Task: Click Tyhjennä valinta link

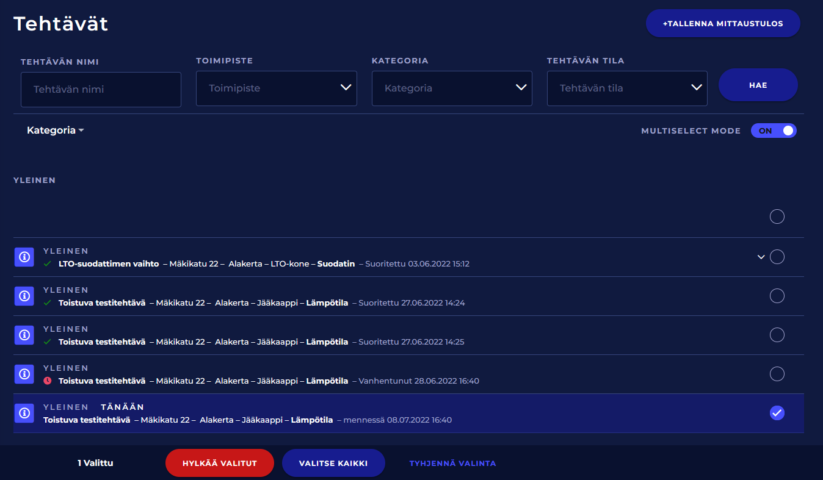Action: coord(452,464)
